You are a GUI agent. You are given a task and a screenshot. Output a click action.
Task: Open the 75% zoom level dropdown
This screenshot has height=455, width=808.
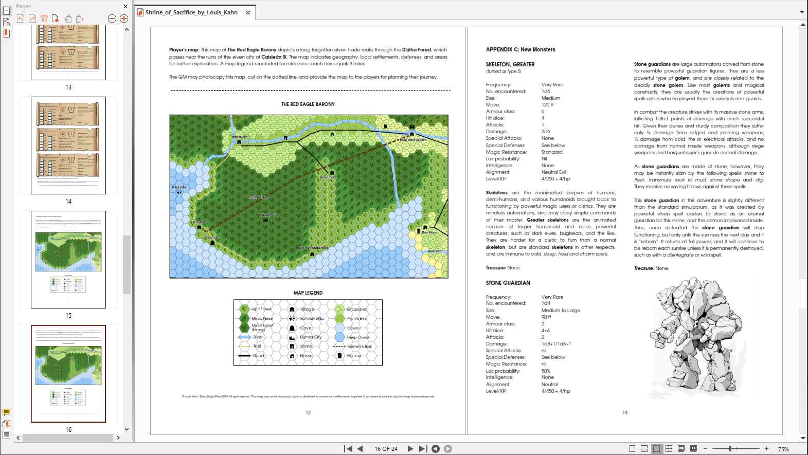783,449
